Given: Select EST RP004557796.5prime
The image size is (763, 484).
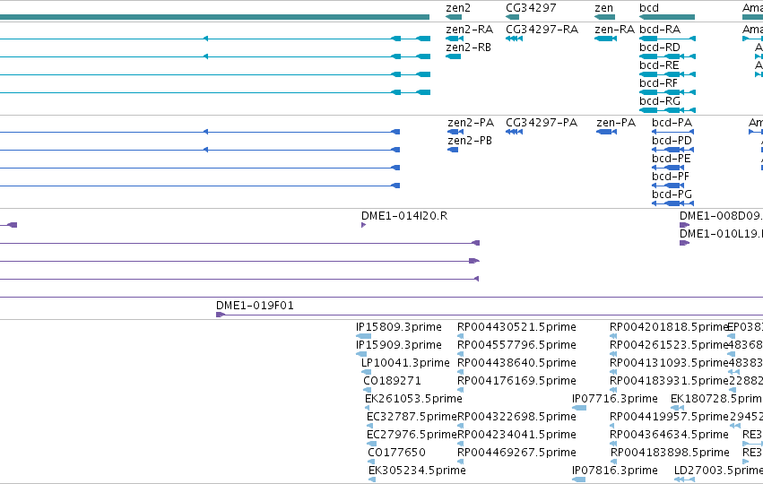Looking at the screenshot, I should (516, 345).
